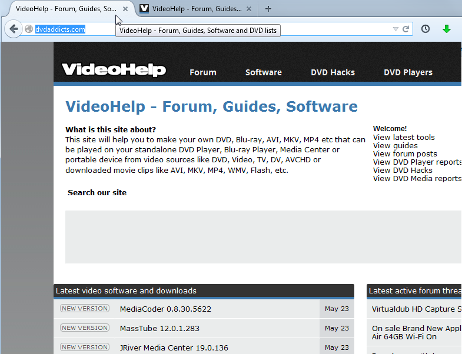Viewport: 462px width, 354px height.
Task: Switch to the second VideoHelp tab
Action: point(197,9)
